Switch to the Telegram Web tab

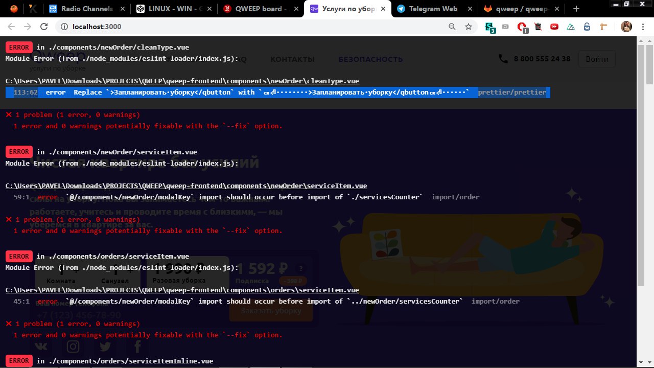[x=434, y=9]
